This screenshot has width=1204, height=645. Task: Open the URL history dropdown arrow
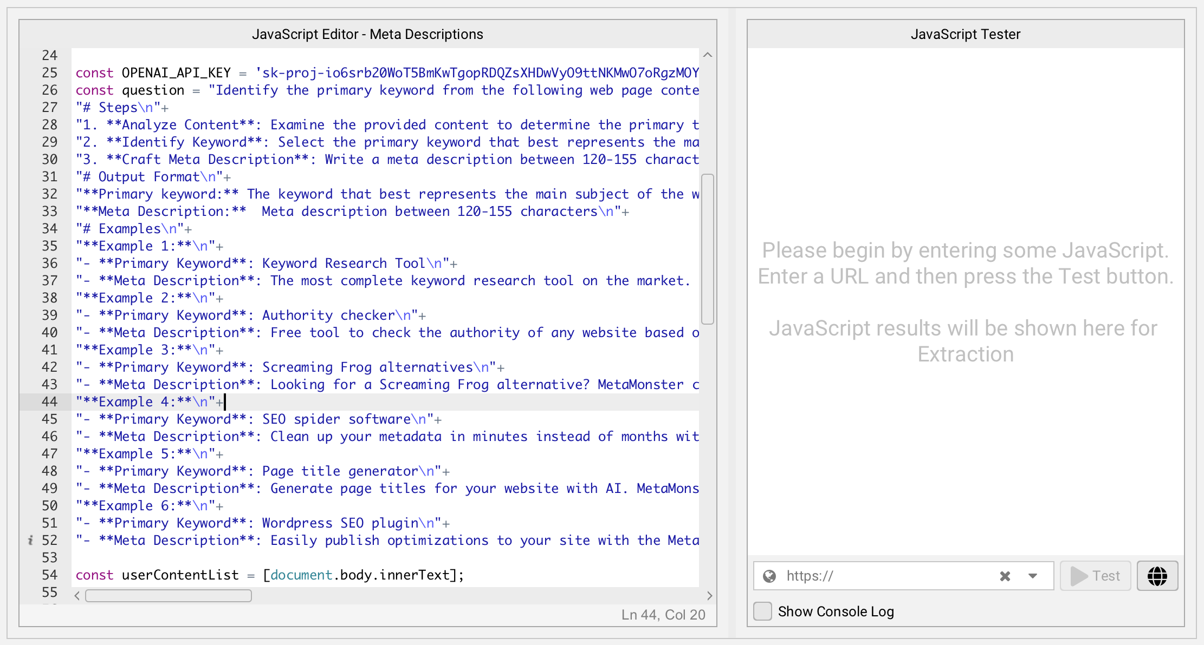[1032, 576]
